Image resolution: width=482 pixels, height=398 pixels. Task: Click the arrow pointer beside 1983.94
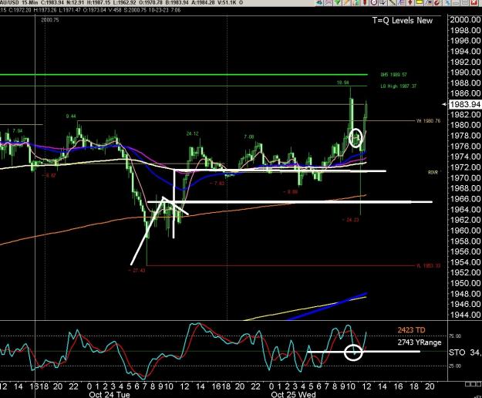pyautogui.click(x=444, y=104)
